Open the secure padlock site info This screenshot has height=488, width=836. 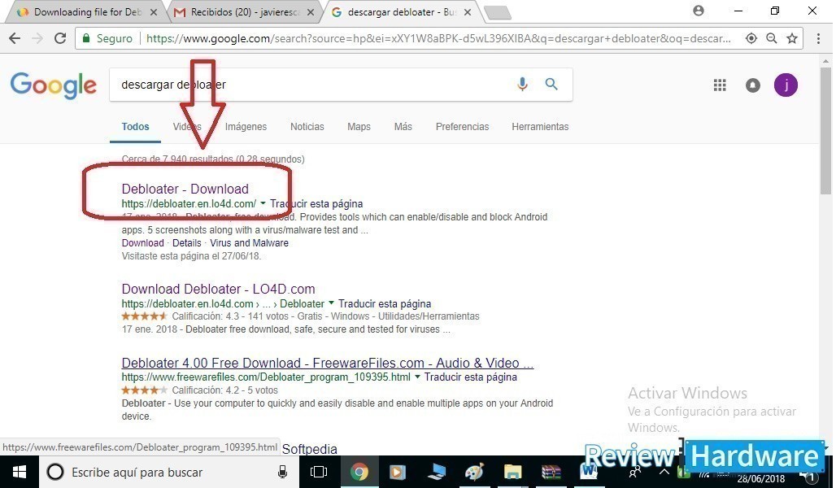(85, 38)
